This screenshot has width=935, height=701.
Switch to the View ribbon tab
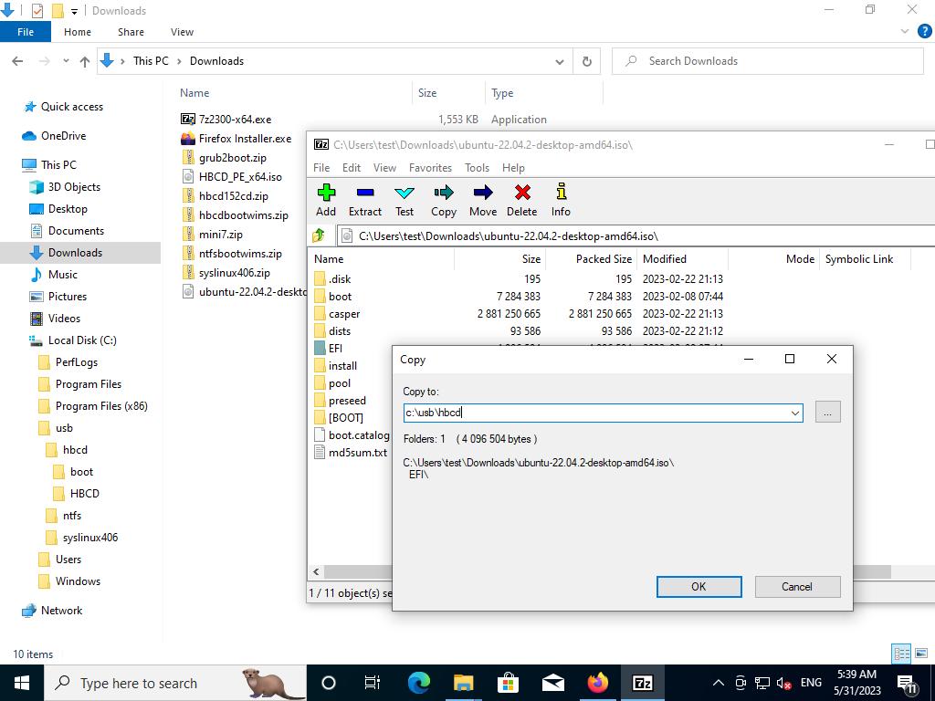182,32
